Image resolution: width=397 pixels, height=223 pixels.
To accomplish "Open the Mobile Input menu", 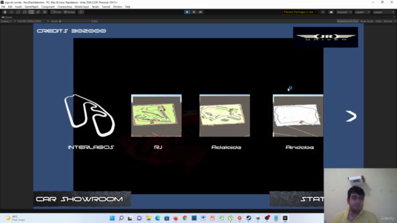I will pyautogui.click(x=82, y=7).
